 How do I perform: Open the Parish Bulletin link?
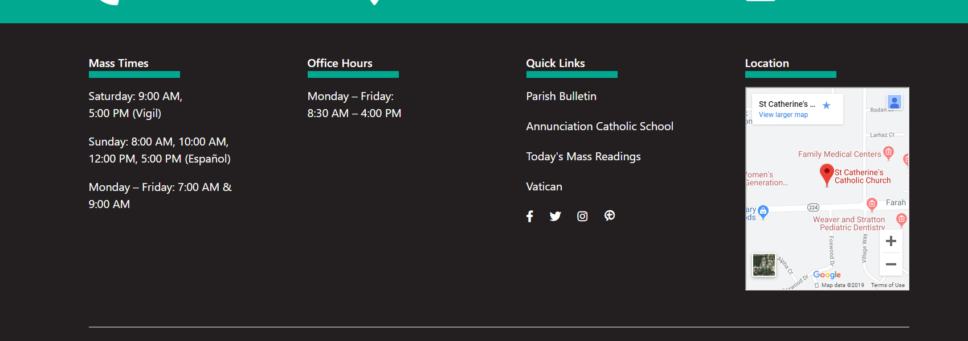[561, 97]
